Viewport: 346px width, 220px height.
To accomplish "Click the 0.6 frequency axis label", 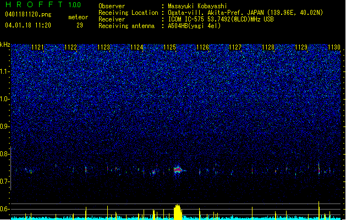I will point(5,209).
